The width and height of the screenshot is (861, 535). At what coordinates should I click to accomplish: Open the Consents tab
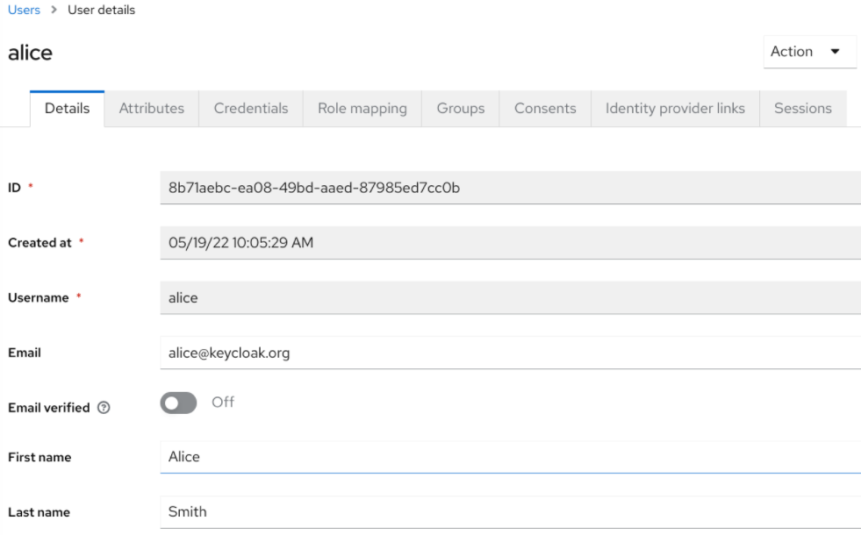click(x=545, y=109)
